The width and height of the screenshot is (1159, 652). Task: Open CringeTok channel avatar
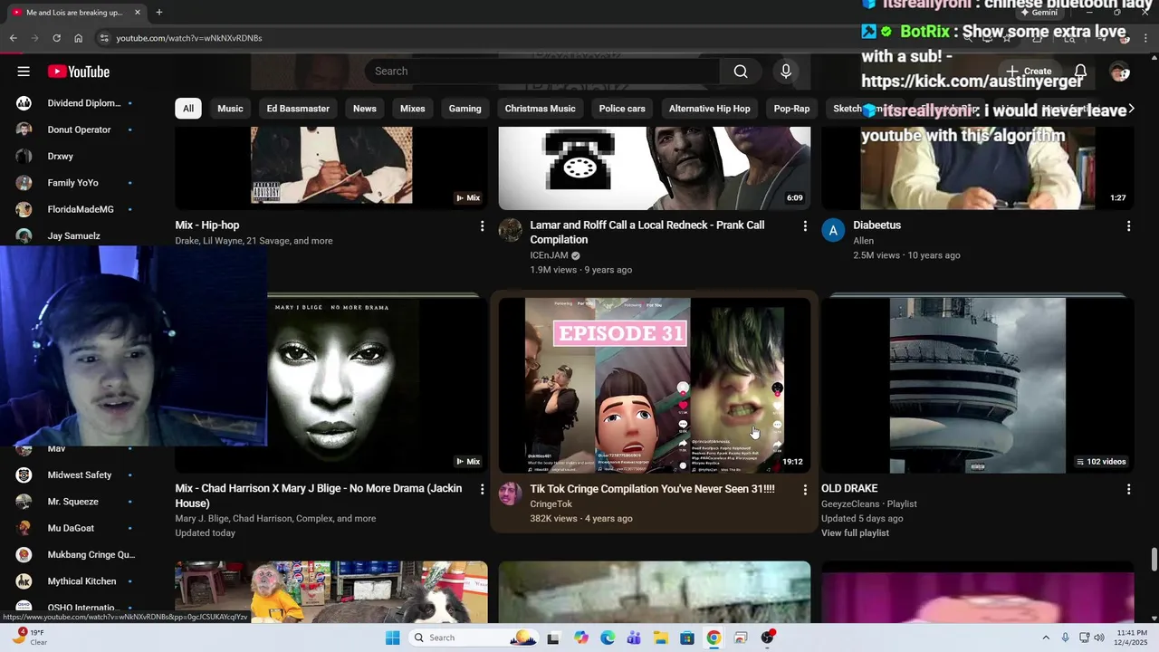[x=511, y=494]
